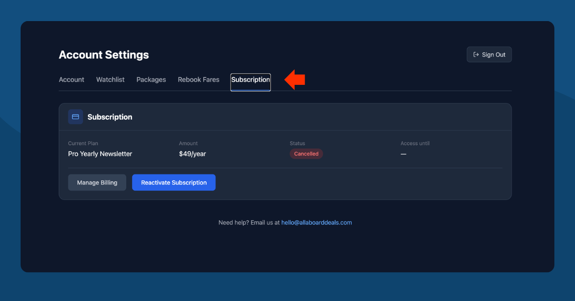Select the Cancelled status badge

point(306,153)
